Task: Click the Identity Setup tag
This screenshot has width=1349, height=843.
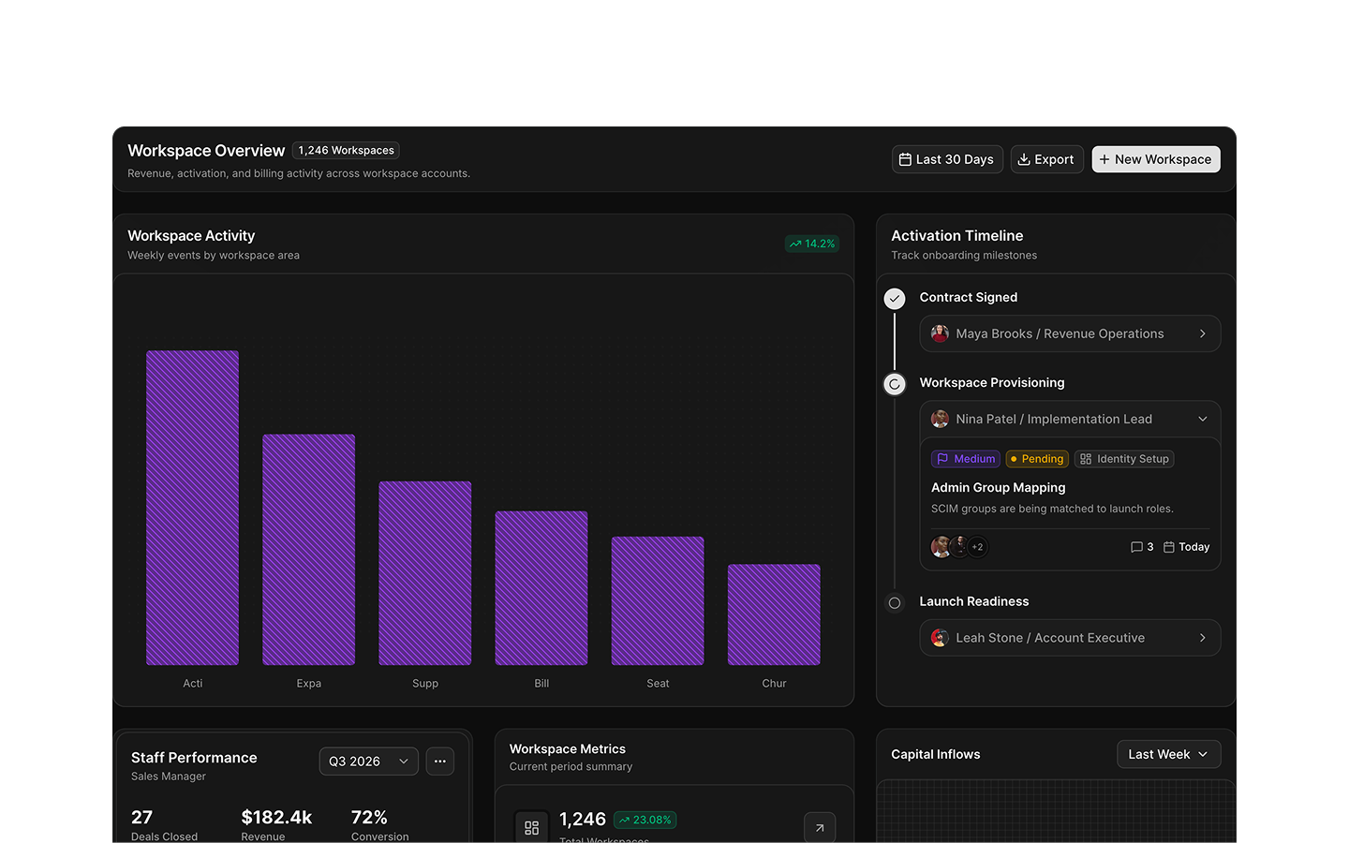Action: point(1124,459)
